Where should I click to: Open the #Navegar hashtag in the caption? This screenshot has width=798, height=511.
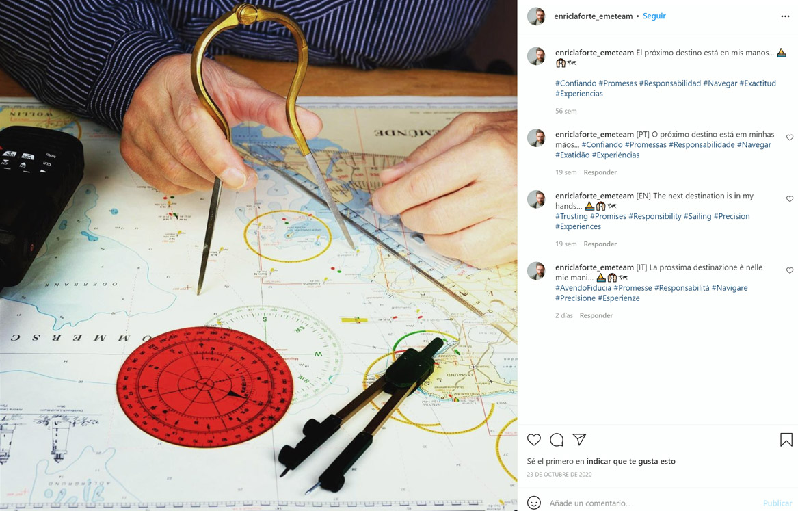click(720, 83)
